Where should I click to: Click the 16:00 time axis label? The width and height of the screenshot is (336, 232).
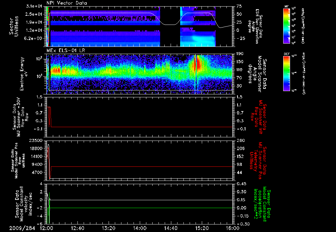[x=232, y=228]
